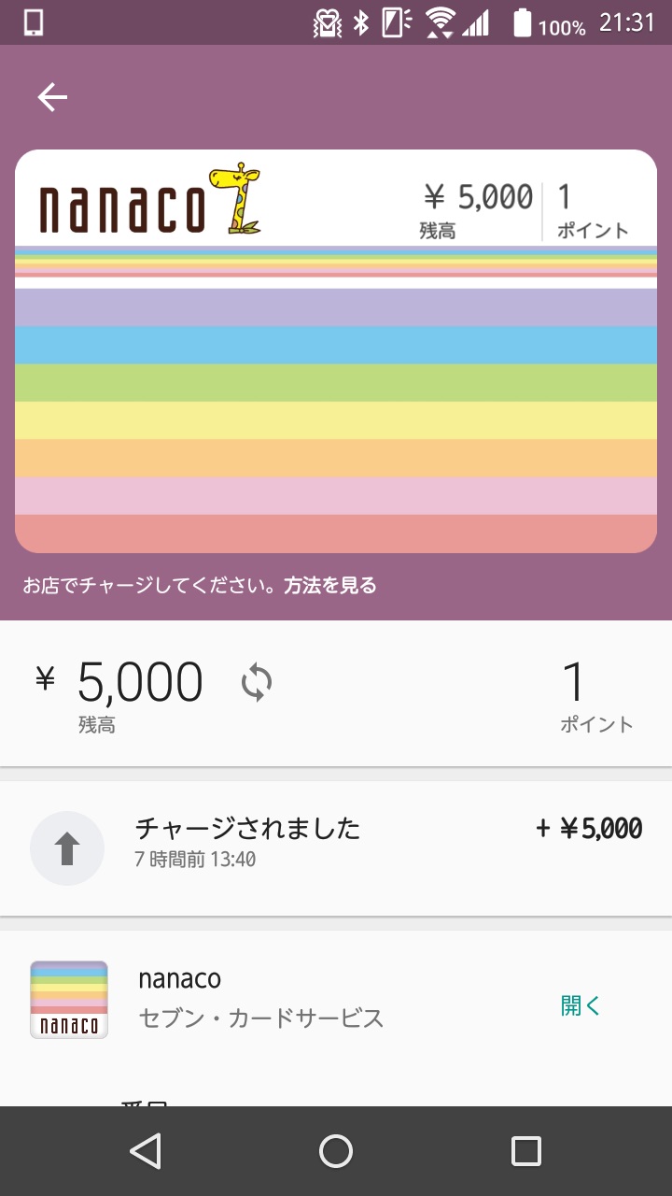Open the チャージされました transaction entry

(x=248, y=829)
